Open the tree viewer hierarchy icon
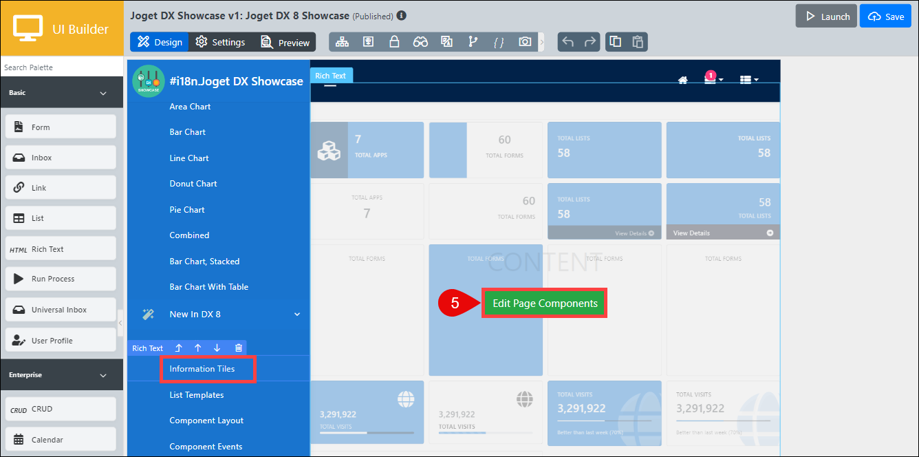Screen dimensions: 919x457 coord(342,42)
